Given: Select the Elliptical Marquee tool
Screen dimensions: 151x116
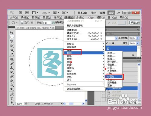Looking at the screenshot, I should coord(12,37).
